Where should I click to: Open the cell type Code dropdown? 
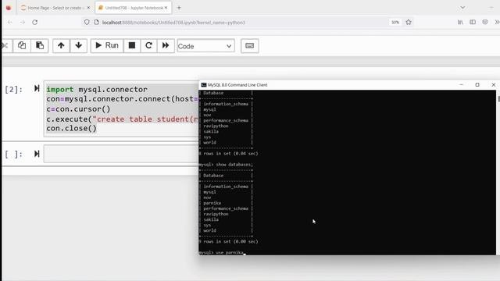tap(205, 46)
